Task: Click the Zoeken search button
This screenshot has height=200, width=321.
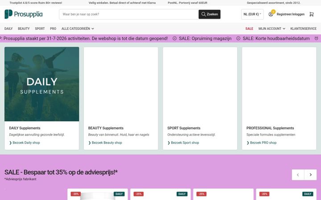Action: [210, 14]
